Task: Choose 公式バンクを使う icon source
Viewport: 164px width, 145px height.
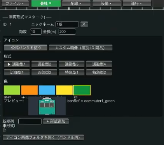Action: pyautogui.click(x=26, y=48)
